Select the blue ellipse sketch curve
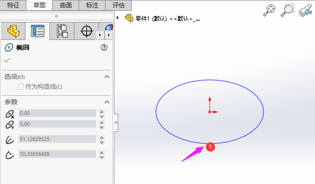 point(210,80)
